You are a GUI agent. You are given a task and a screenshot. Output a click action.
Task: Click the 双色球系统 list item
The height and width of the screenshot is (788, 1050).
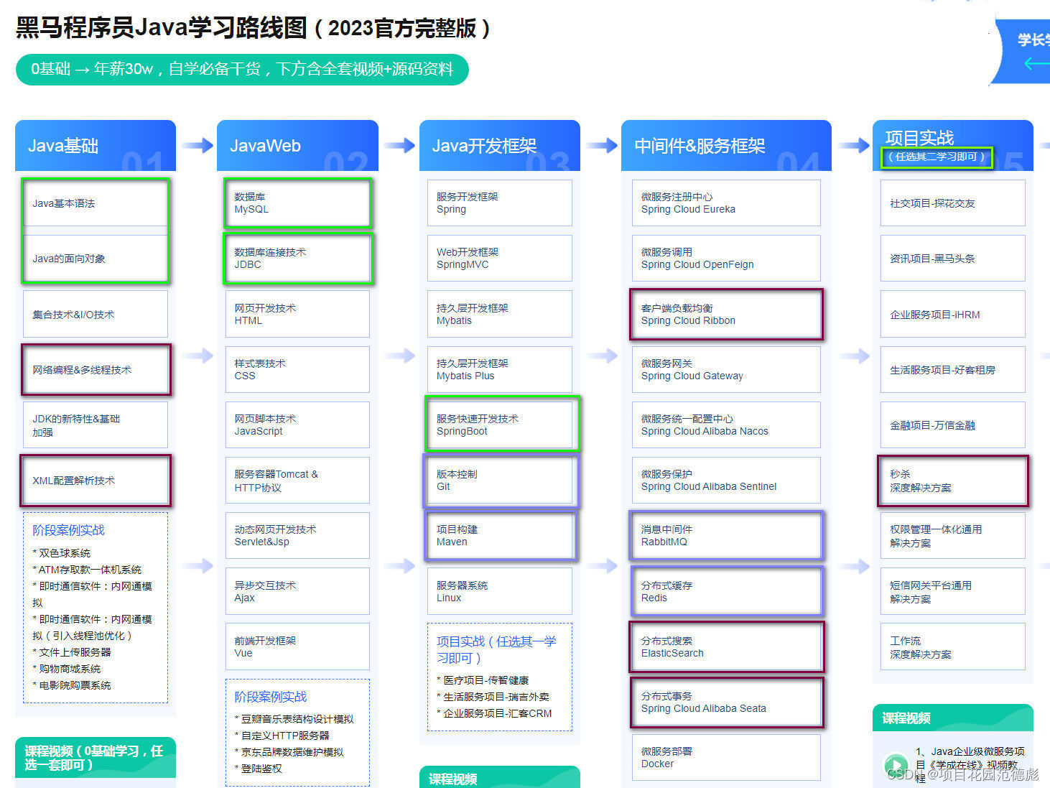click(62, 553)
